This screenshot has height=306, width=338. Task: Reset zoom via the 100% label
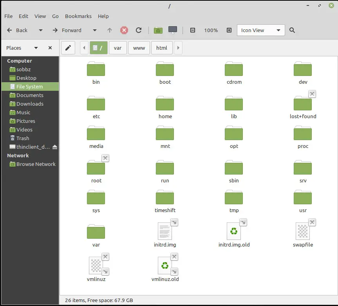click(211, 30)
